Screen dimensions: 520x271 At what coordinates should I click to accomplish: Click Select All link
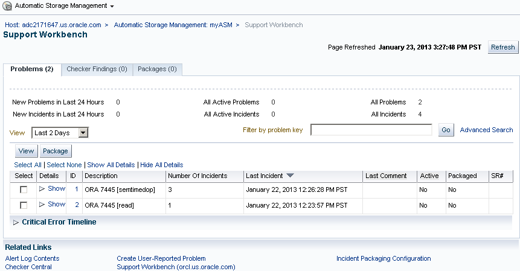point(28,165)
